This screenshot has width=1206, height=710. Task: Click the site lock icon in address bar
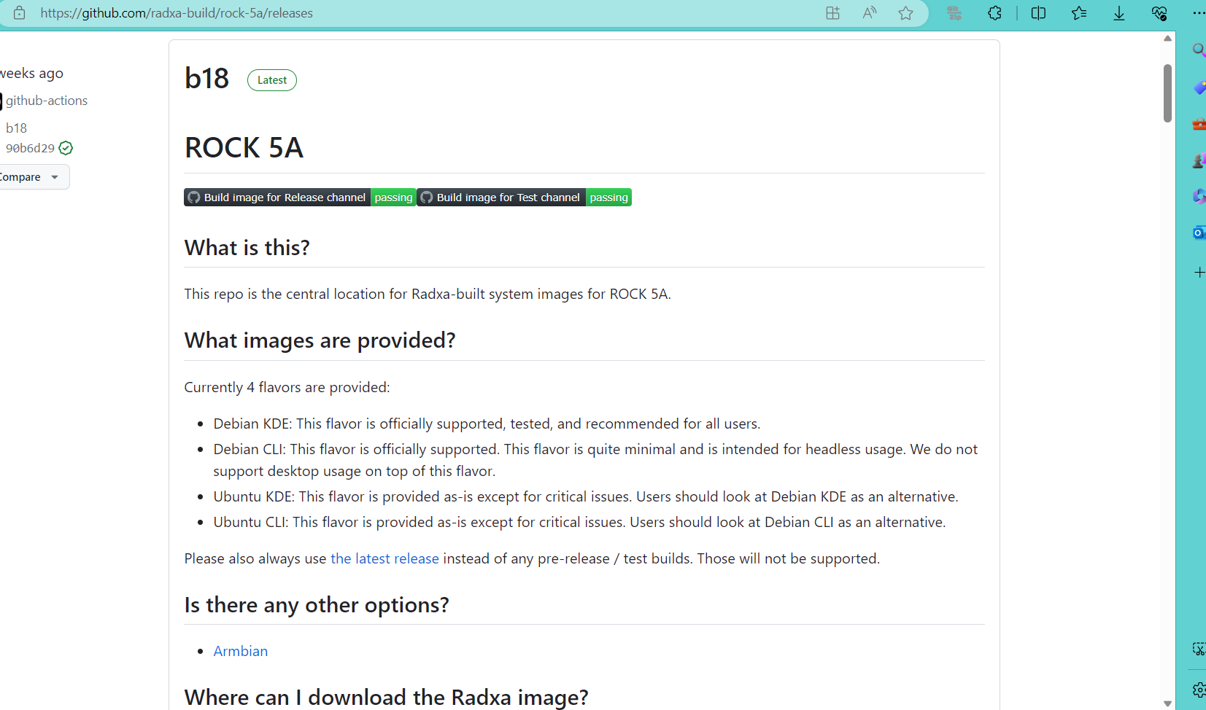20,13
